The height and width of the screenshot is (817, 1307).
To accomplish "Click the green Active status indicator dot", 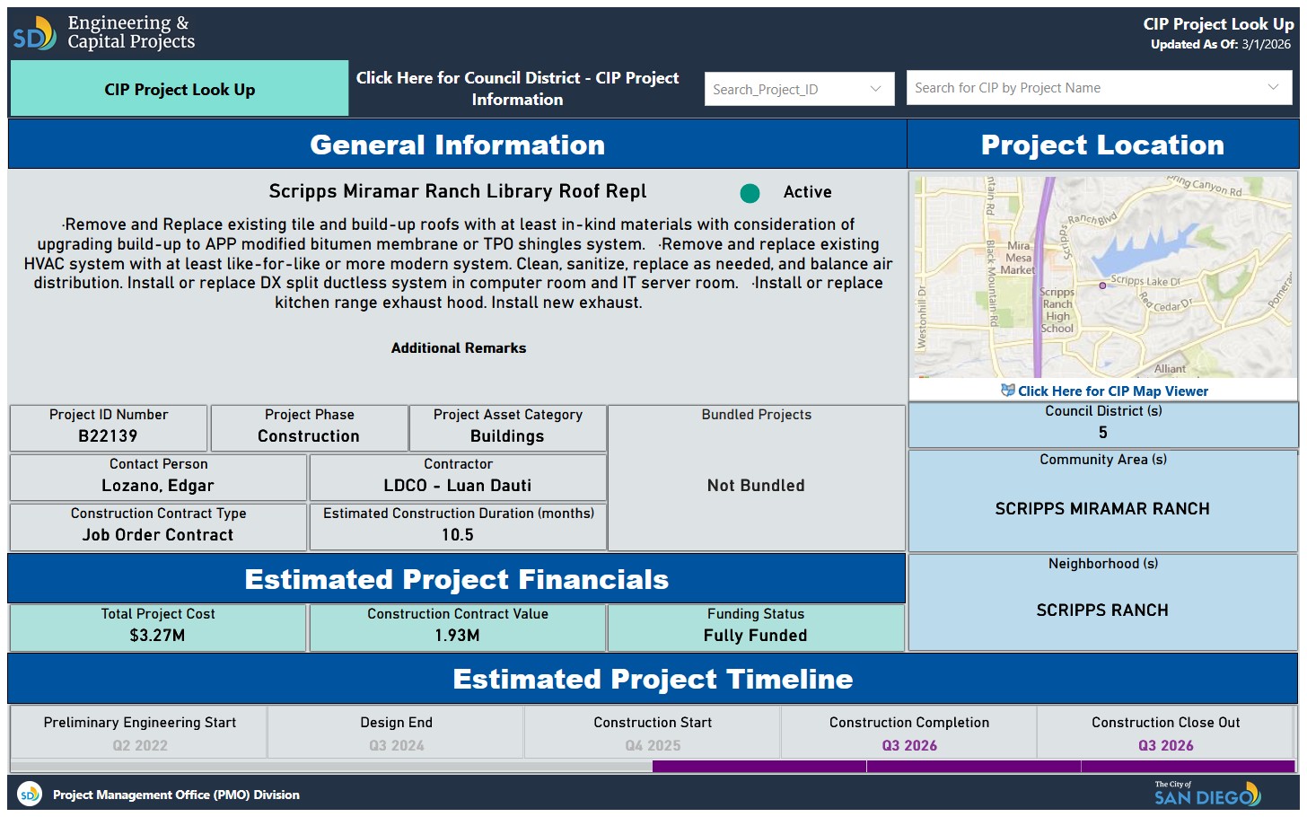I will click(x=750, y=193).
